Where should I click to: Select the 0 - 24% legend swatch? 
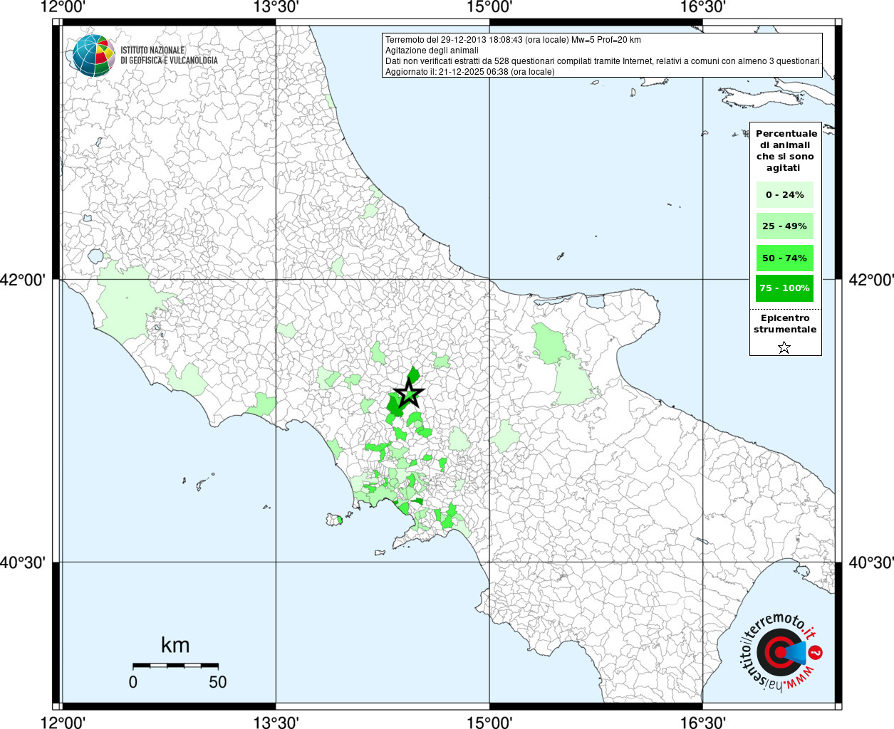784,195
